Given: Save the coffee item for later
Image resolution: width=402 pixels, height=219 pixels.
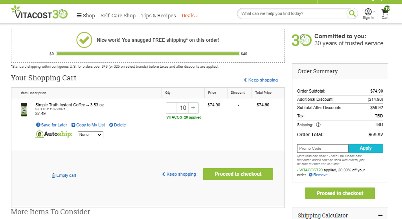Looking at the screenshot, I should tap(51, 125).
